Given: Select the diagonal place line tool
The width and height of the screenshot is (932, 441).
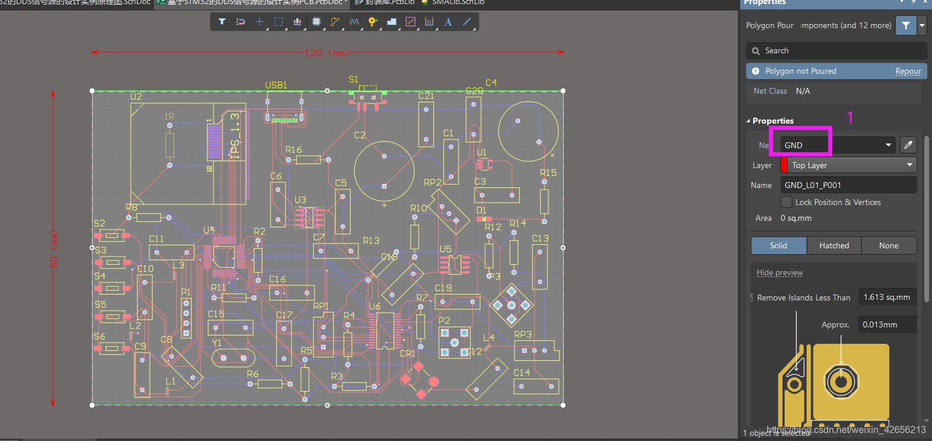Looking at the screenshot, I should (467, 22).
